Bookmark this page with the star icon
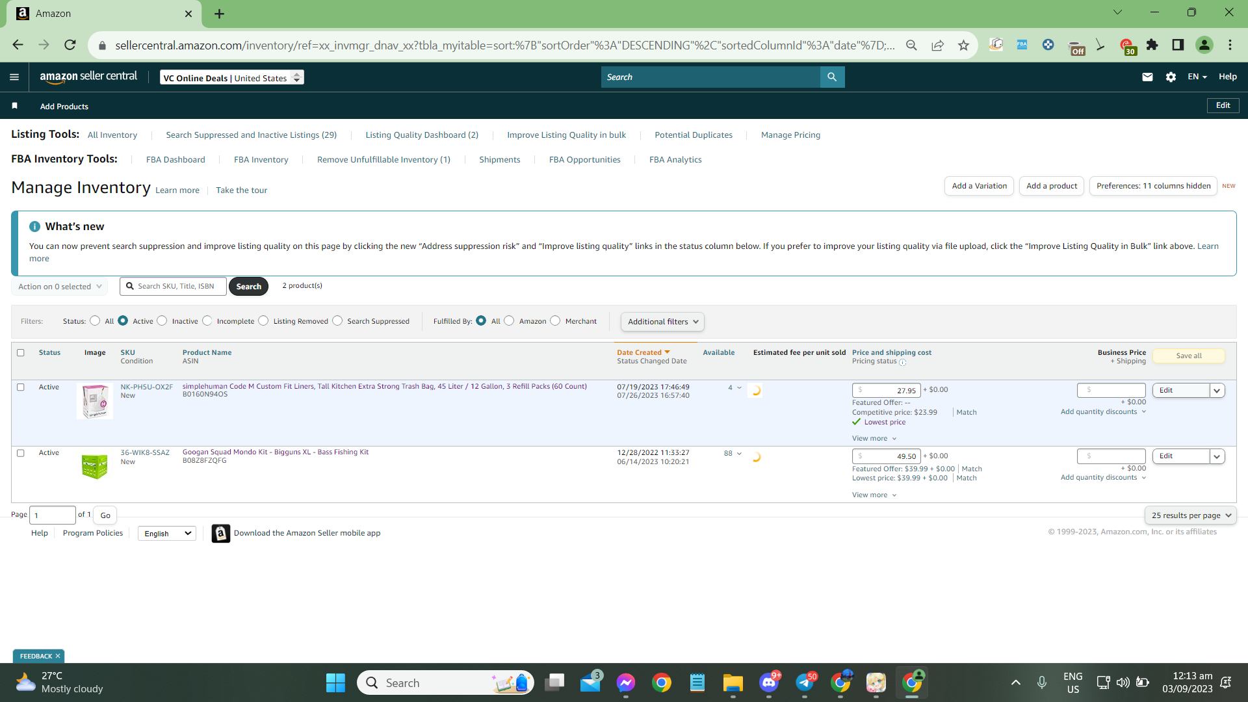The width and height of the screenshot is (1248, 702). tap(963, 45)
